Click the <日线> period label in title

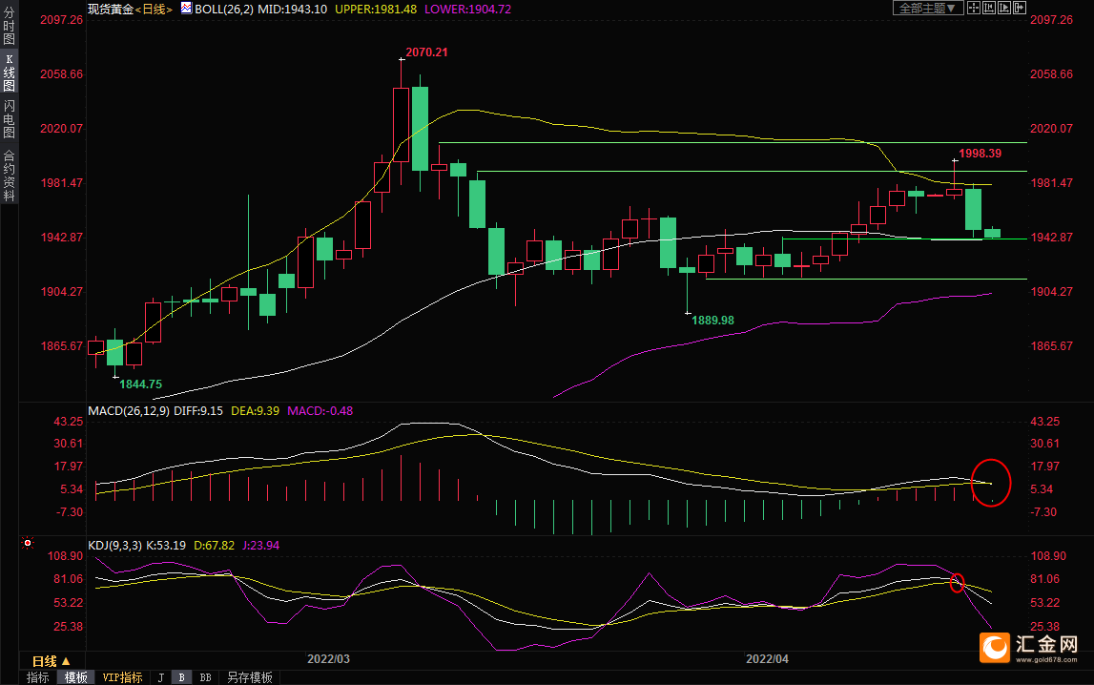tap(154, 10)
